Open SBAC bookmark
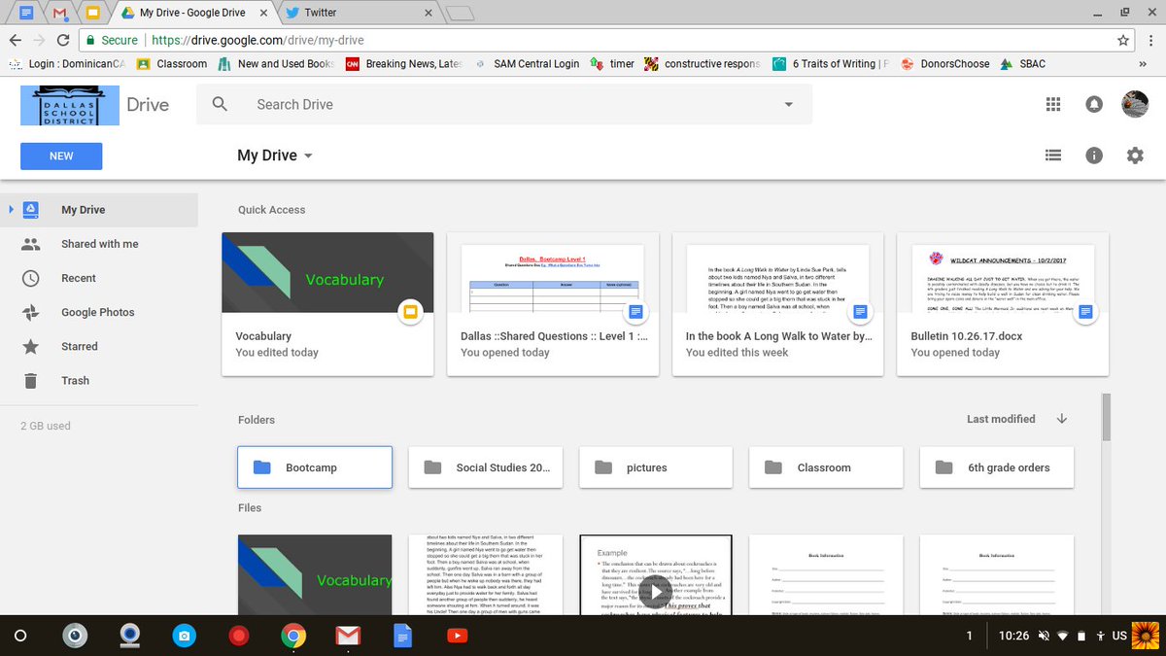Screen dimensions: 1166x656 coord(1023,64)
